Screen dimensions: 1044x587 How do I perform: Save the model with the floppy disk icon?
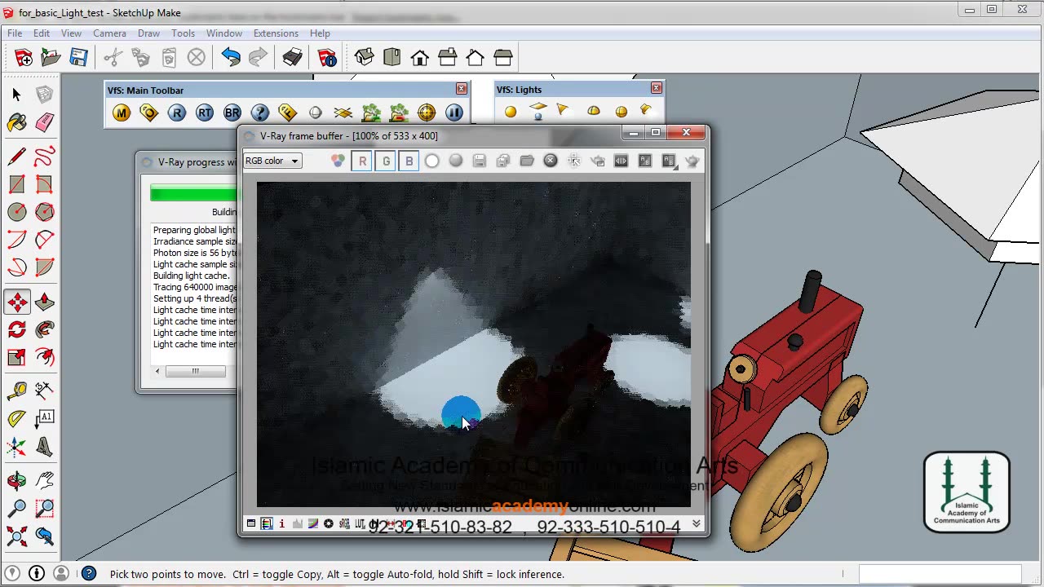click(78, 57)
